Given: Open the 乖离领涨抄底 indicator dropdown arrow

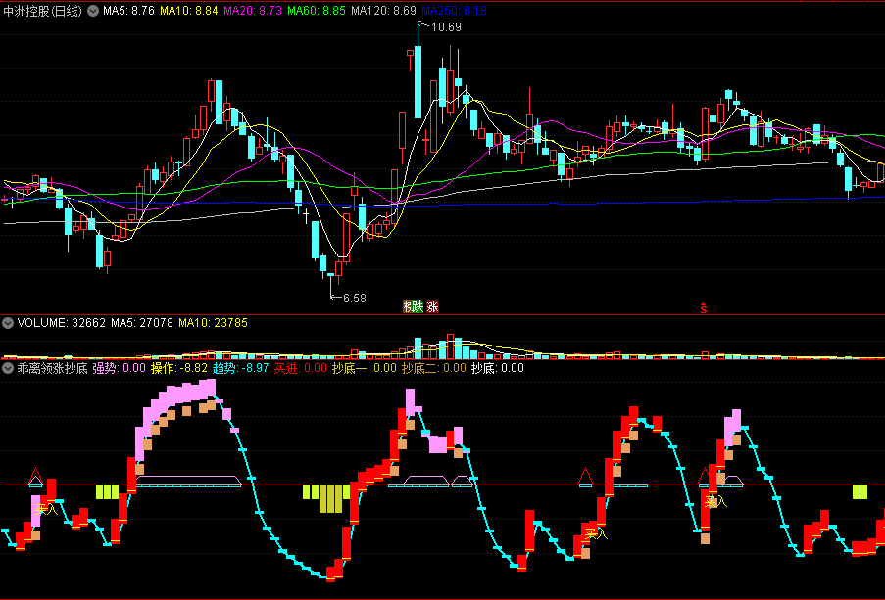Looking at the screenshot, I should tap(8, 368).
